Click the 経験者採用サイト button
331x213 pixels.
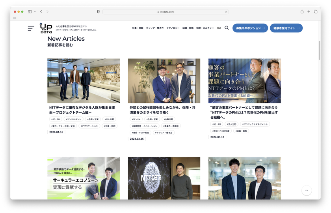[286, 28]
